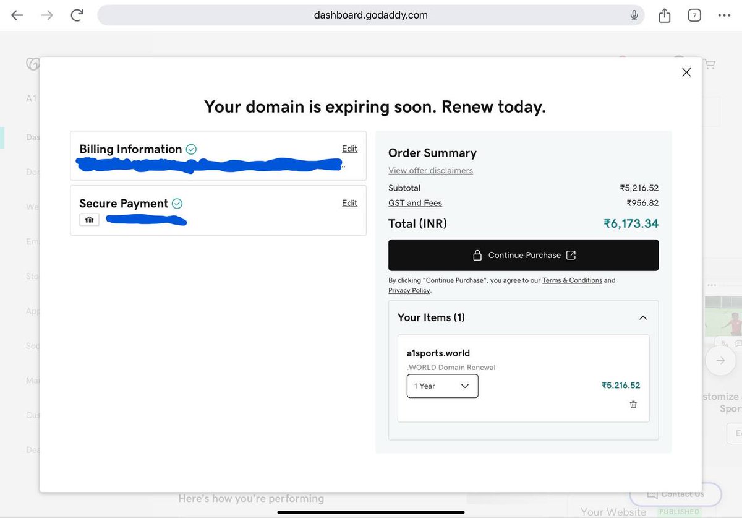Go back with the browser back arrow
This screenshot has width=742, height=518.
[x=17, y=15]
